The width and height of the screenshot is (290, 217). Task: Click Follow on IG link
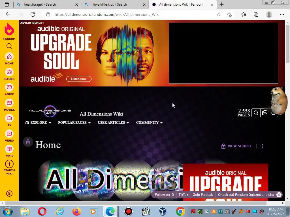tap(164, 195)
